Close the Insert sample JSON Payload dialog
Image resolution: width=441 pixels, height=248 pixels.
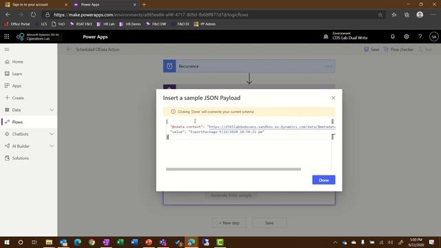tap(334, 98)
